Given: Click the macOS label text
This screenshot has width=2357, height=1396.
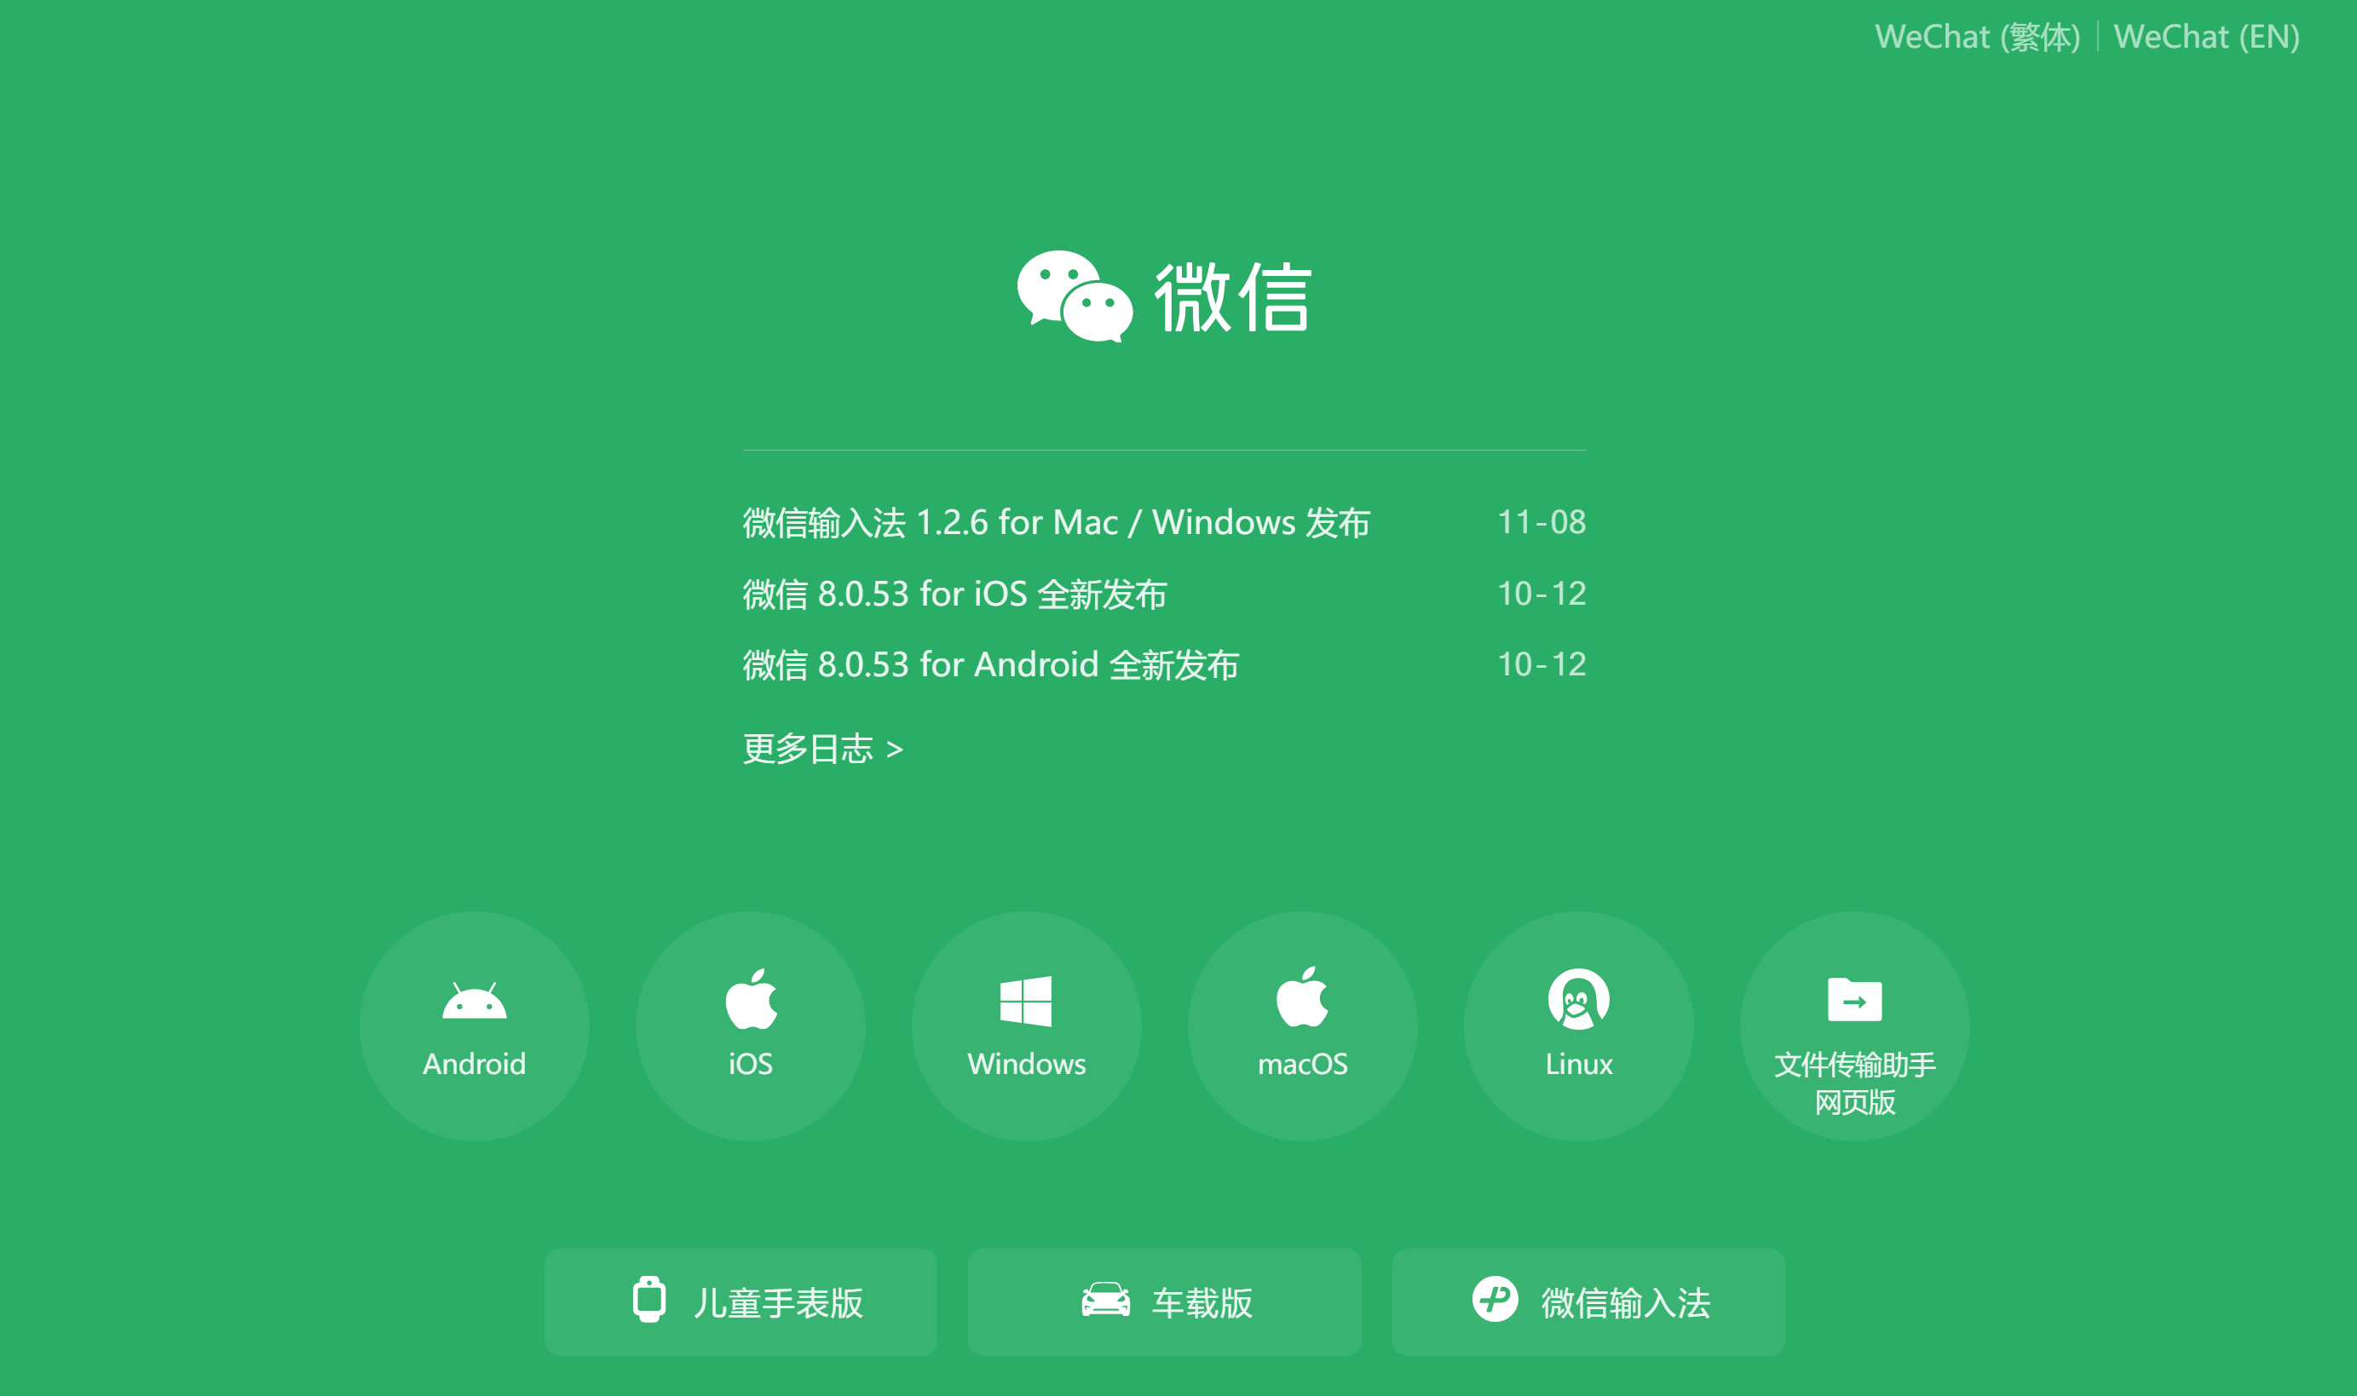Looking at the screenshot, I should point(1302,1064).
